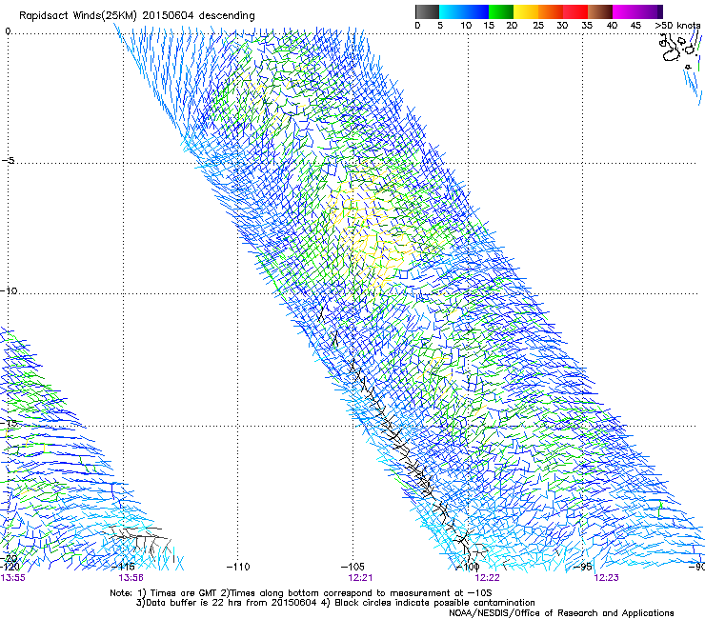Viewport: 705px width, 619px height.
Task: Click the gray 0-5 knots legend swatch
Action: pyautogui.click(x=427, y=11)
